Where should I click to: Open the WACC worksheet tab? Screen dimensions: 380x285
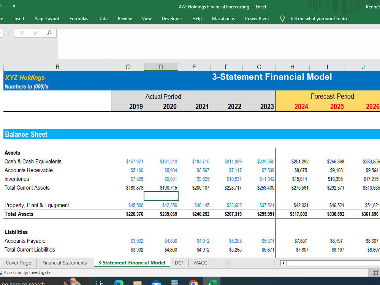[x=200, y=263]
